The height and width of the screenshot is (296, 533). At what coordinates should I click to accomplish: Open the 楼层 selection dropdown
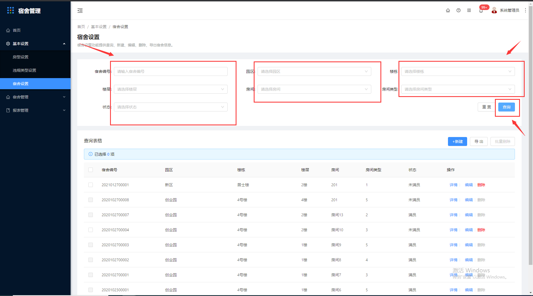click(171, 89)
